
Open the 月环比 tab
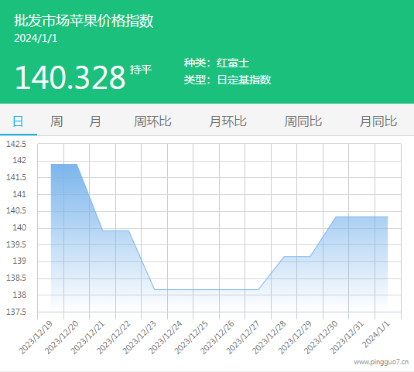[x=228, y=121]
